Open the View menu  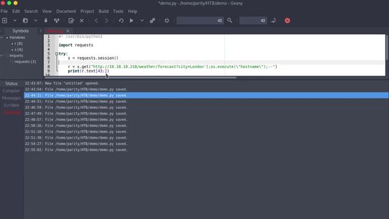47,11
